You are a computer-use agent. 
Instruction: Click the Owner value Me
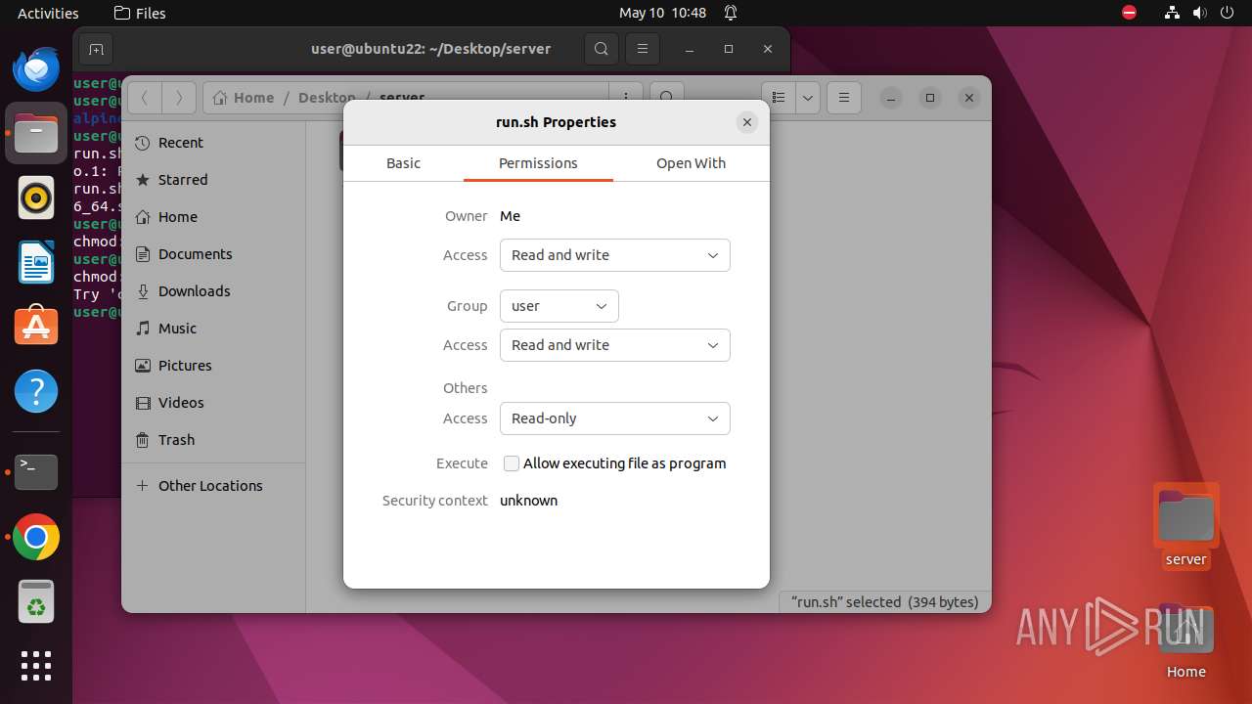[511, 216]
